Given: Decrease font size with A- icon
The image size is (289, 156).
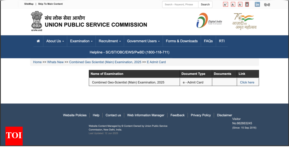Looking at the screenshot, I should click(x=240, y=4).
